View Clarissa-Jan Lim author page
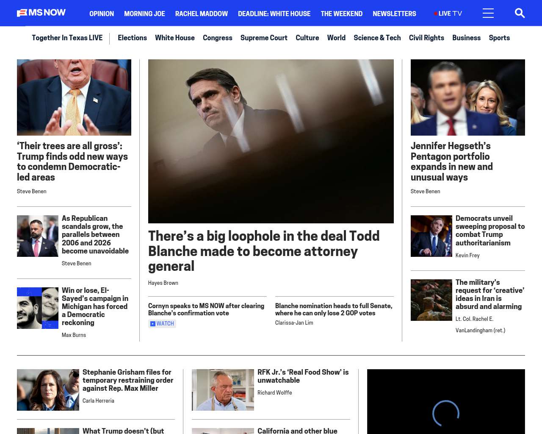 point(294,323)
